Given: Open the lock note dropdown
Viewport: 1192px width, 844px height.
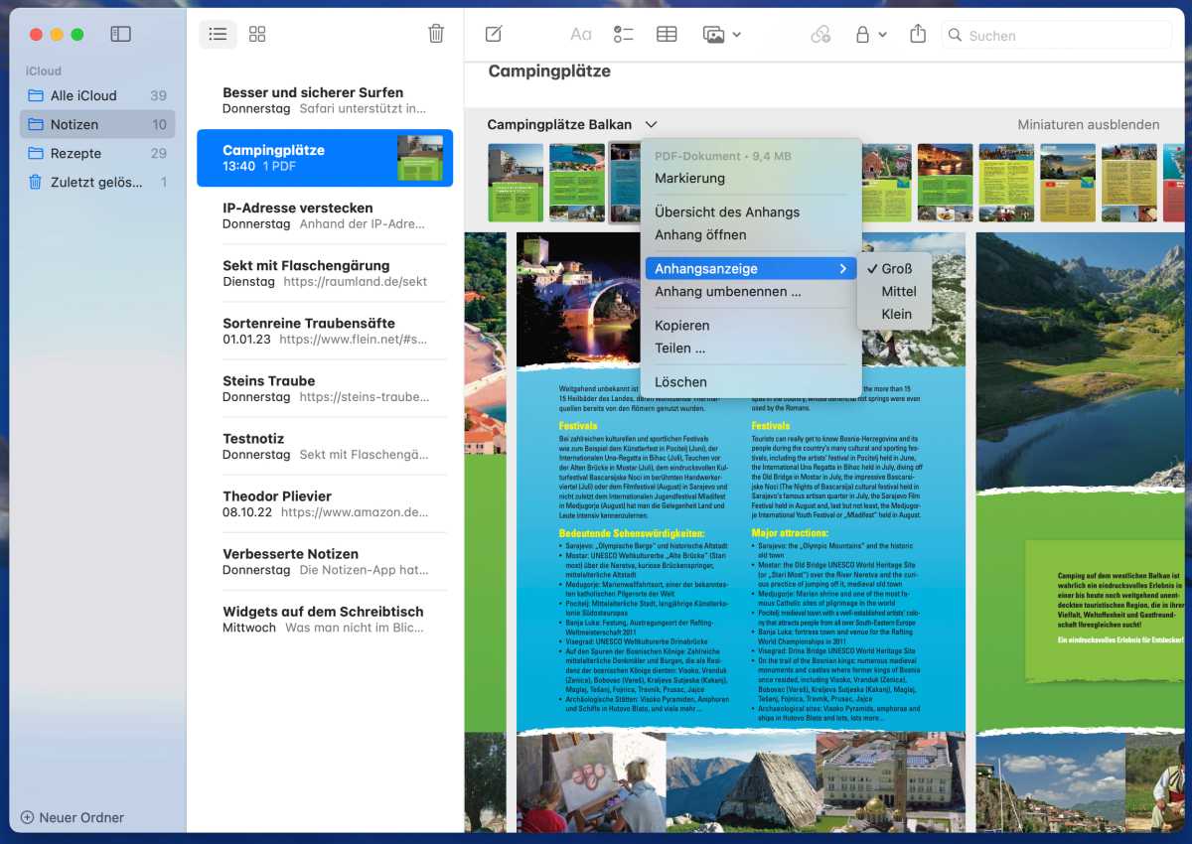Looking at the screenshot, I should click(x=871, y=35).
